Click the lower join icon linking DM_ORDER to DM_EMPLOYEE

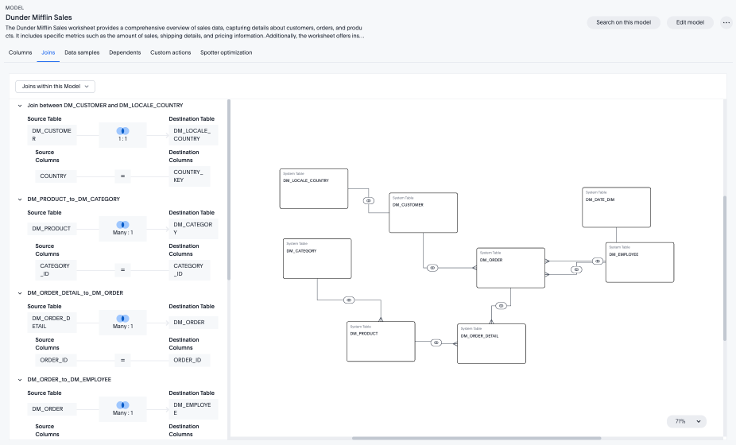click(575, 271)
